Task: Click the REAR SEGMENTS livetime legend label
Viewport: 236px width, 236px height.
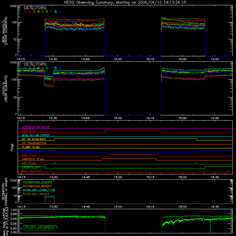Action: pos(39,230)
